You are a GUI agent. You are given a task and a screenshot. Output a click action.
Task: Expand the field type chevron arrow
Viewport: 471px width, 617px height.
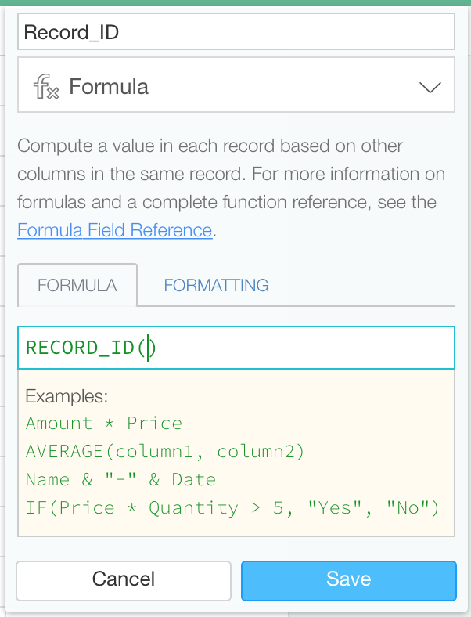pos(430,87)
